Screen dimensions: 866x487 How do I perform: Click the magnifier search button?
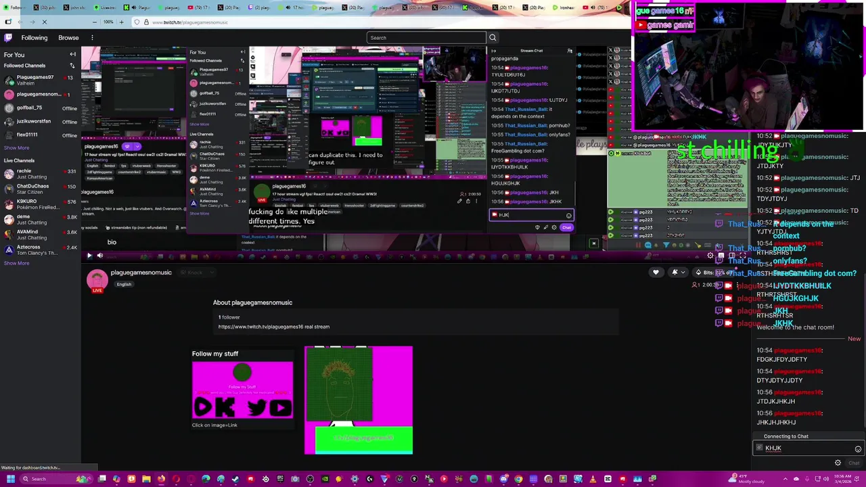[493, 38]
